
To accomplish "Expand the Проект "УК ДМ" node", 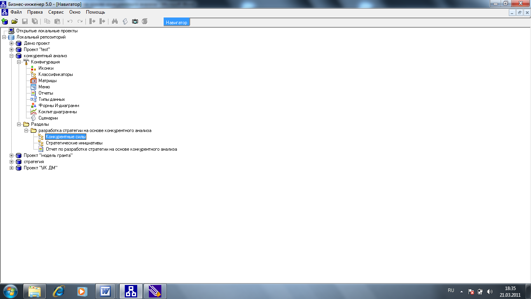I will pyautogui.click(x=11, y=168).
